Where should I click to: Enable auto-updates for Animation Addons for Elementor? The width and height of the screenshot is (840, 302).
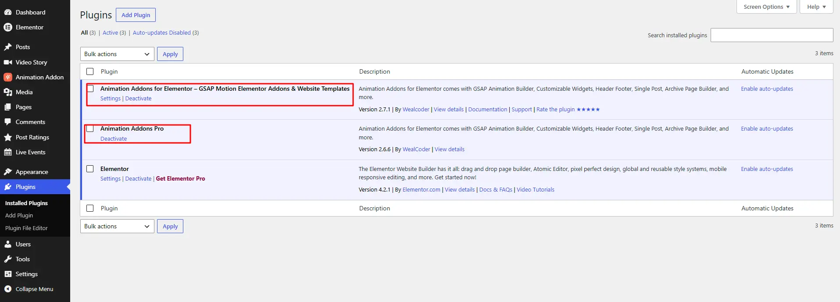[x=767, y=89]
